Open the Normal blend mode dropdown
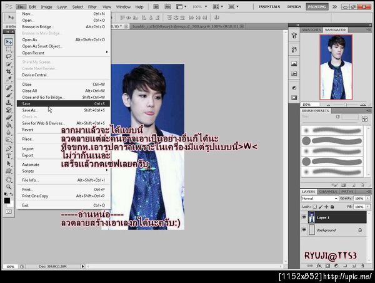The width and height of the screenshot is (375, 283). click(x=320, y=198)
